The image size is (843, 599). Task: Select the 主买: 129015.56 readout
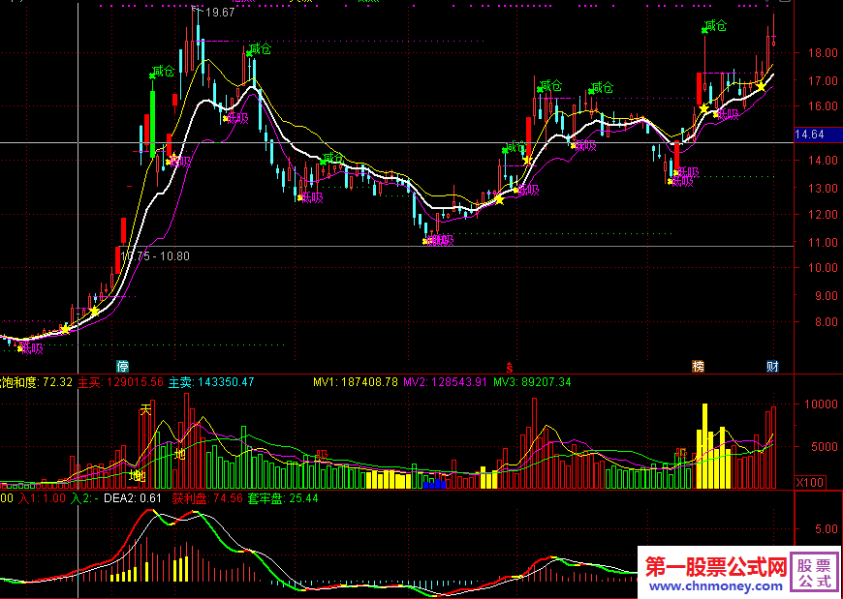[120, 382]
